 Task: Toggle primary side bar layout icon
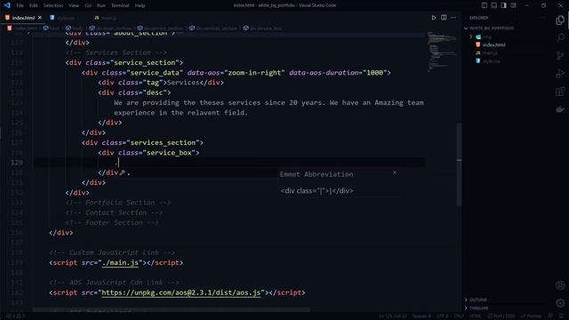point(484,5)
